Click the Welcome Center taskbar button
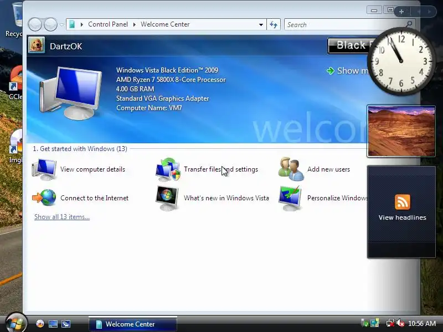This screenshot has width=443, height=332. coord(133,324)
